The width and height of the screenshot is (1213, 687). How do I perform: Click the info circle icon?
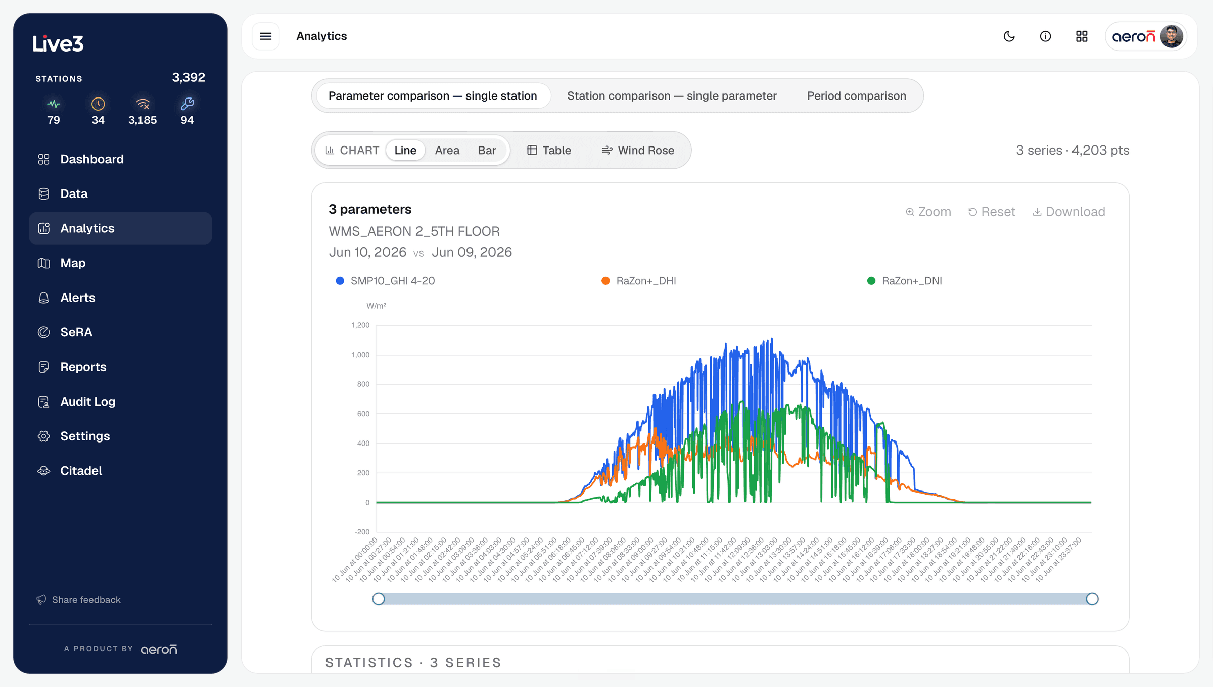(1045, 36)
